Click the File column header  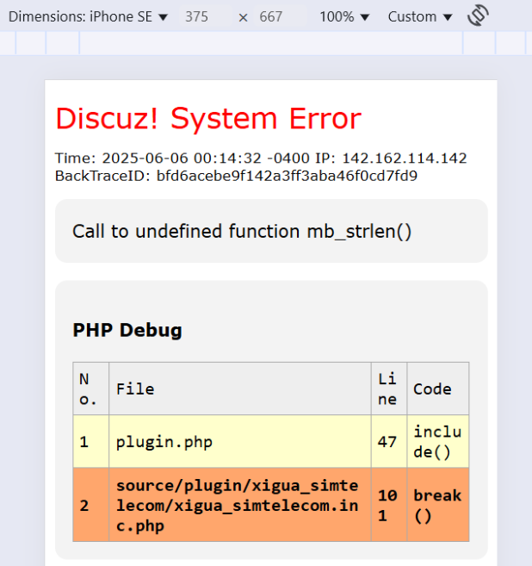click(x=135, y=389)
